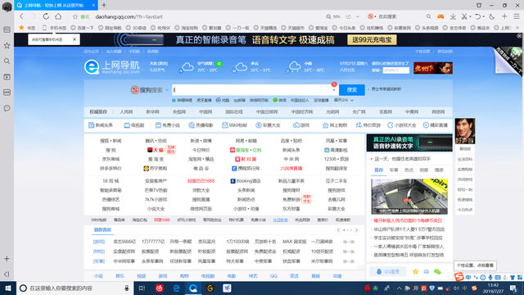Open the suggestion arrow inside the search box
This screenshot has height=295, width=524.
pyautogui.click(x=334, y=90)
